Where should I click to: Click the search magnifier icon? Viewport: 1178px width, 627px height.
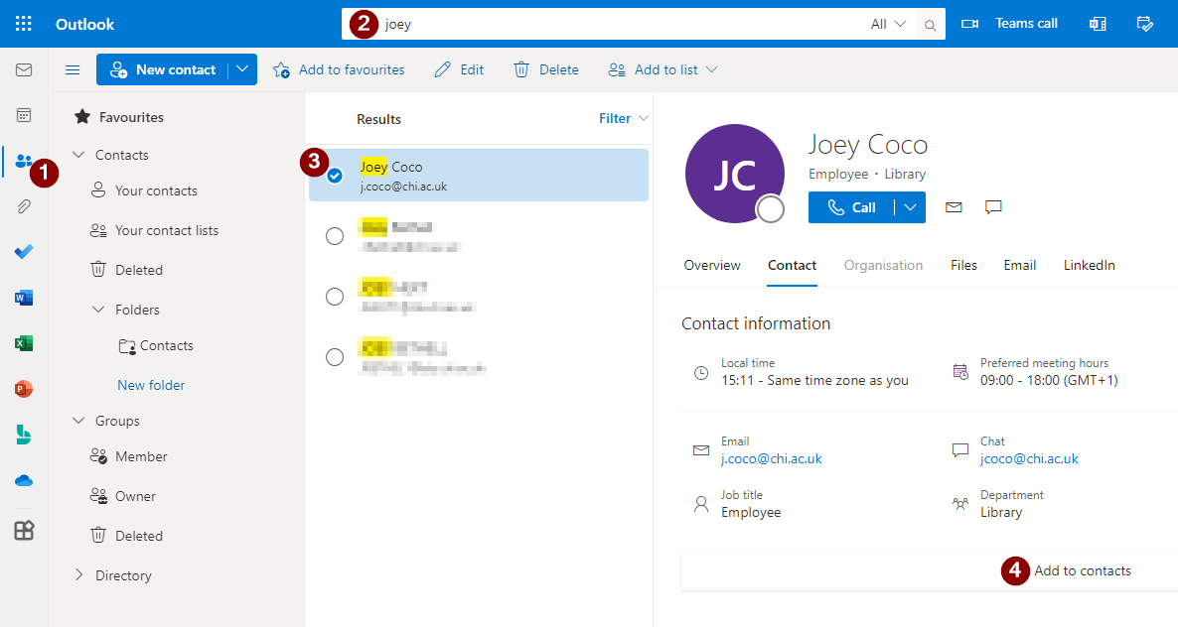pos(930,25)
